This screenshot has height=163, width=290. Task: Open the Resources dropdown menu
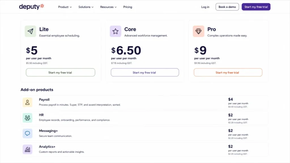[108, 7]
